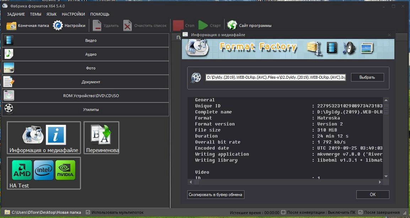
Task: Click the green Старт button
Action: pyautogui.click(x=210, y=26)
